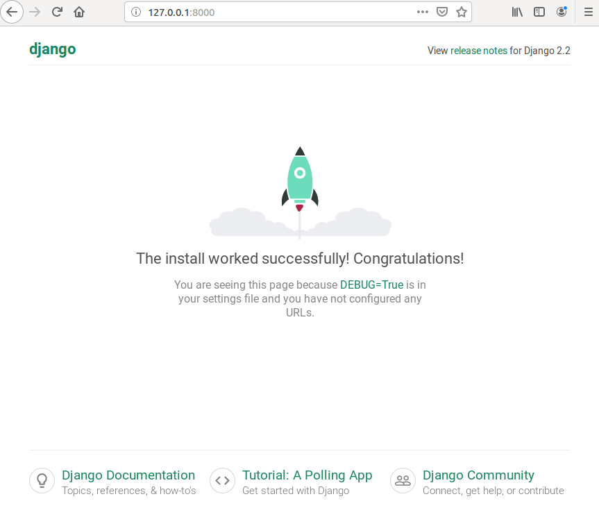Screen dimensions: 599x508
Task: Reload the current page
Action: (x=56, y=12)
